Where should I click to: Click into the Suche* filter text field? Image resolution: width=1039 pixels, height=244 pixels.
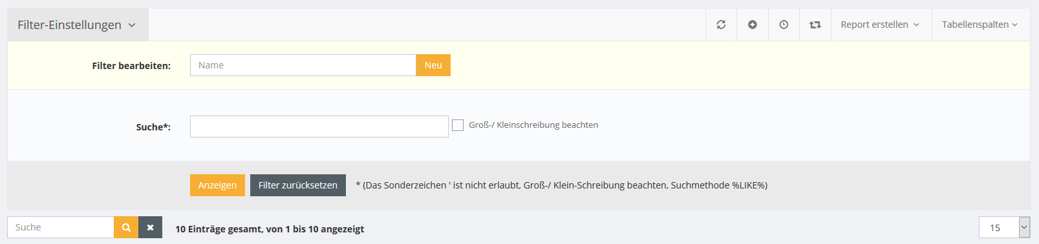pos(319,127)
